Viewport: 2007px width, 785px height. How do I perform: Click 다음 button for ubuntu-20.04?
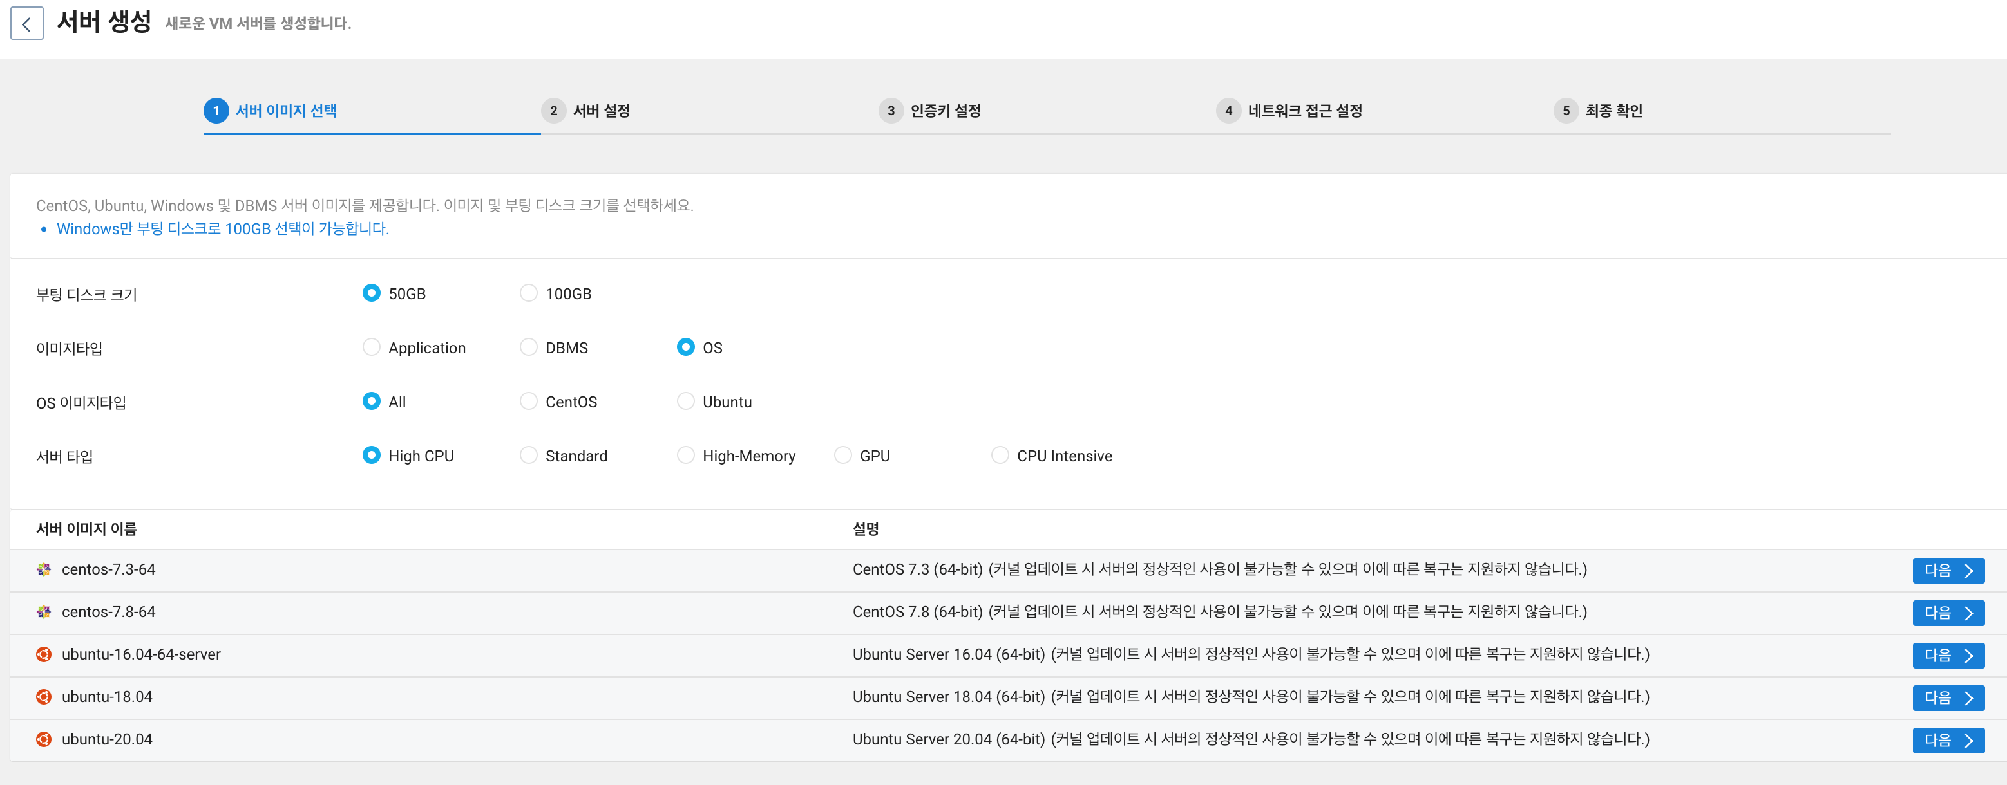coord(1947,740)
